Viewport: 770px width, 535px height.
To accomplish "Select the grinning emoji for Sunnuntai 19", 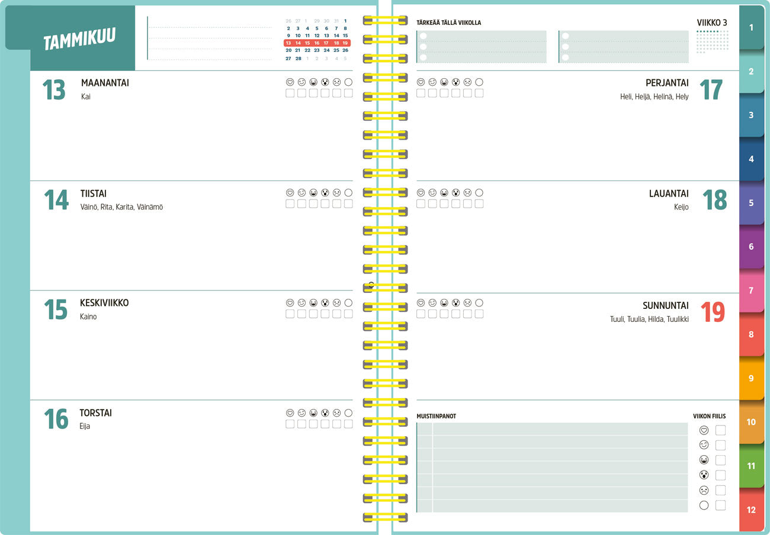I will [x=444, y=302].
